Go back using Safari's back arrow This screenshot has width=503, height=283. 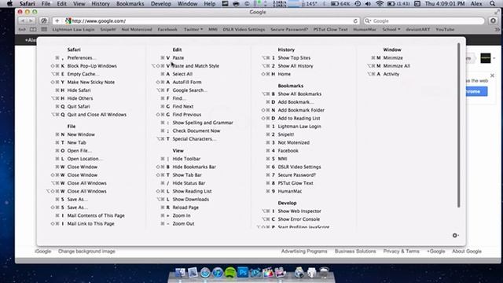[23, 21]
